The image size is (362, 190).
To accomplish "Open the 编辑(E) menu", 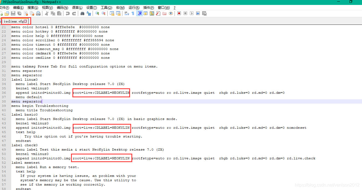I will point(18,7).
